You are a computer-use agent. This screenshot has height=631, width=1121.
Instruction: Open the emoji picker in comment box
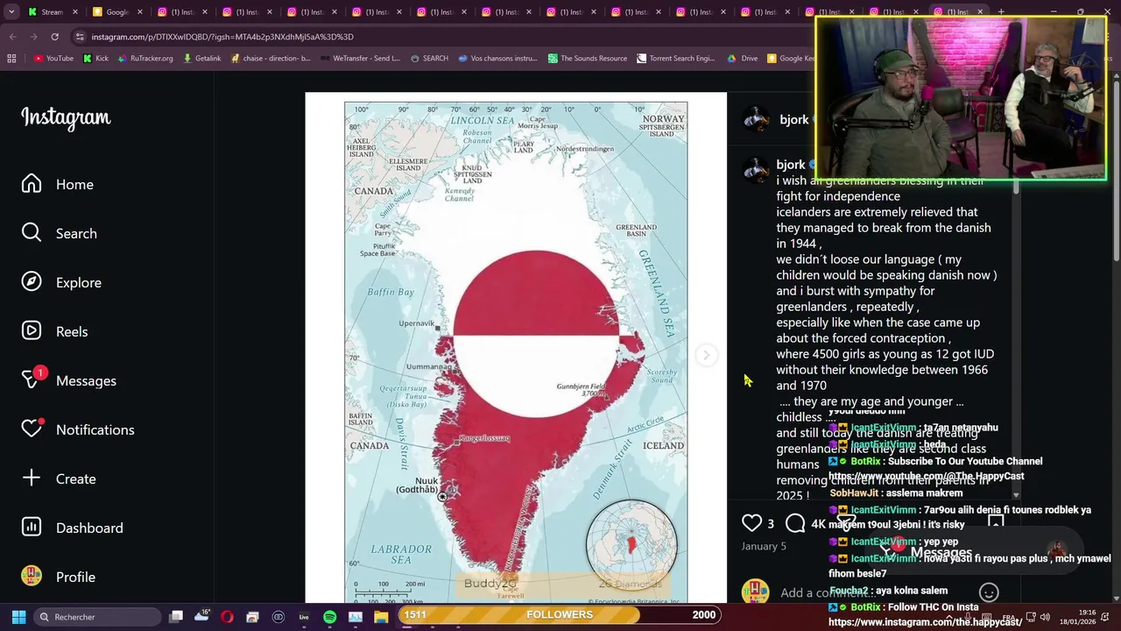click(x=989, y=592)
